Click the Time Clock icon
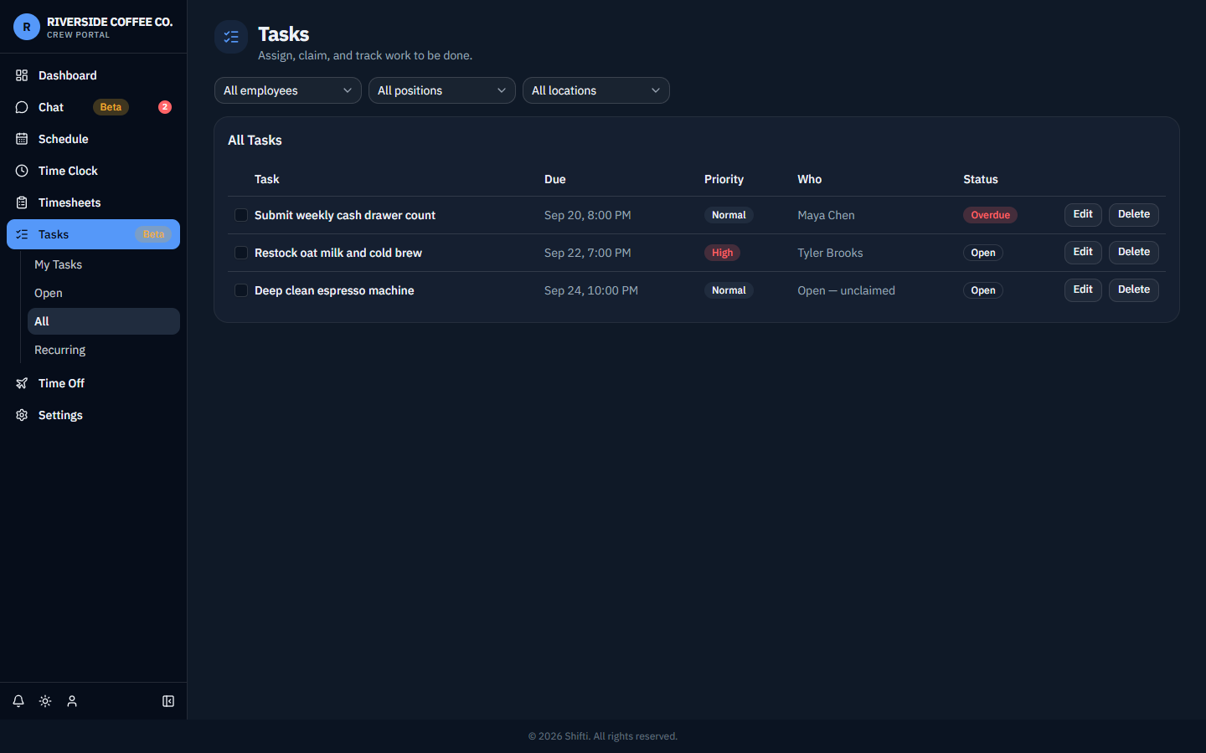The image size is (1206, 753). coord(22,171)
